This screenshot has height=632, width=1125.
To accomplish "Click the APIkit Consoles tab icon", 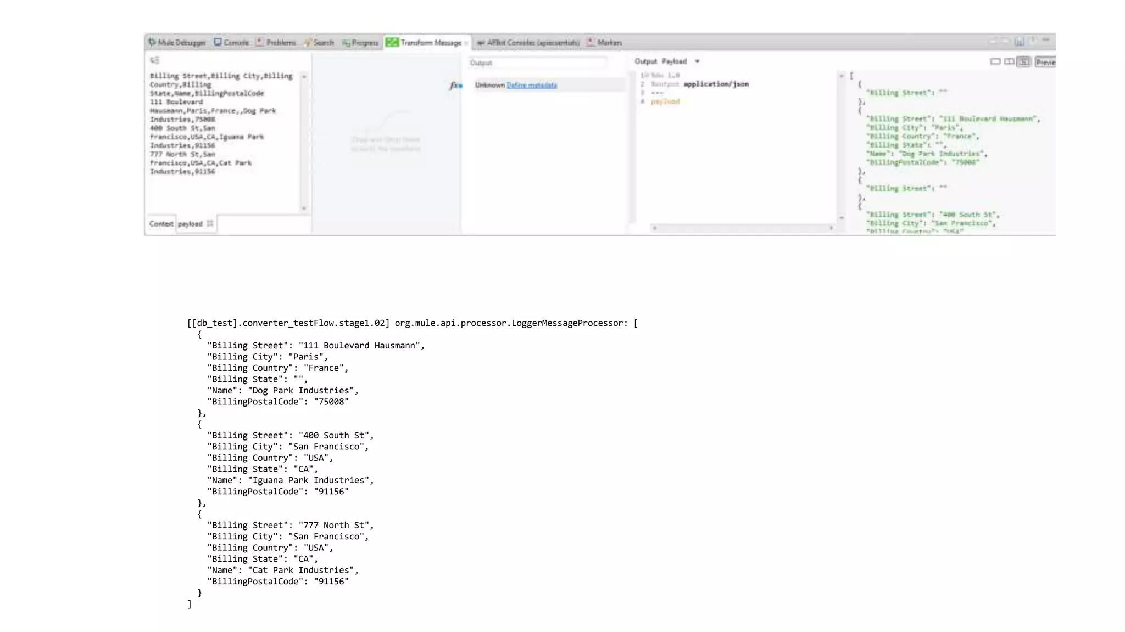I will tap(481, 42).
